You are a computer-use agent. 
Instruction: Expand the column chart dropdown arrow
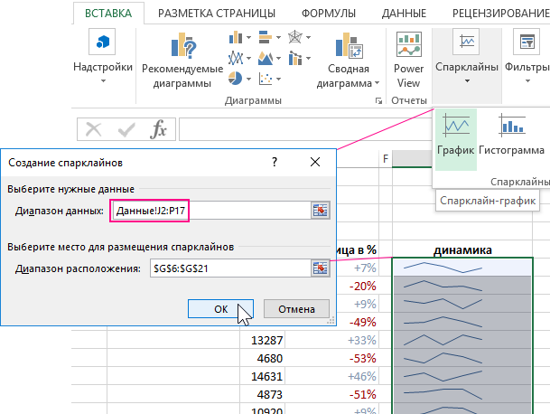tap(248, 37)
